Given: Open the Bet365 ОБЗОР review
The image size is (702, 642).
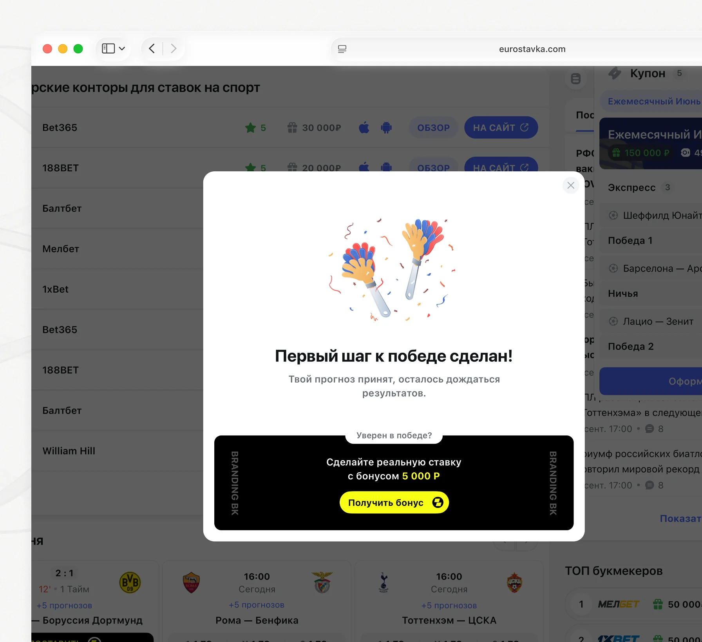Looking at the screenshot, I should pos(433,127).
